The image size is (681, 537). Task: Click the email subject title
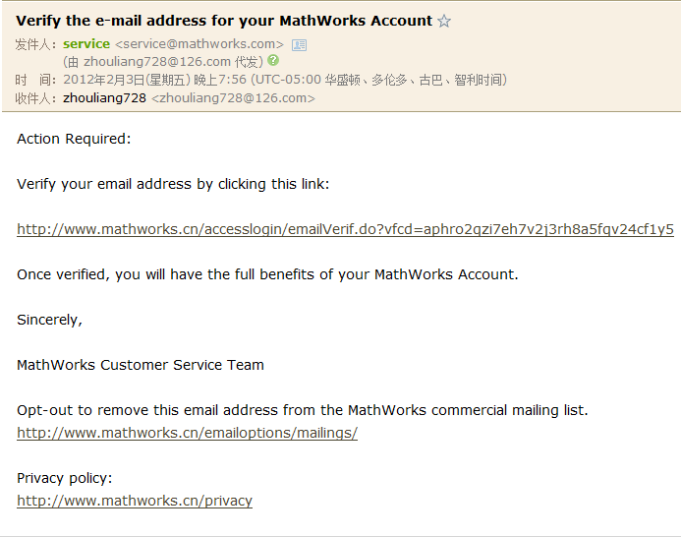click(x=224, y=21)
